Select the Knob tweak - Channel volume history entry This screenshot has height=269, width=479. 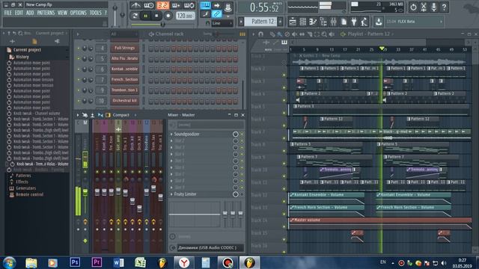pos(37,113)
